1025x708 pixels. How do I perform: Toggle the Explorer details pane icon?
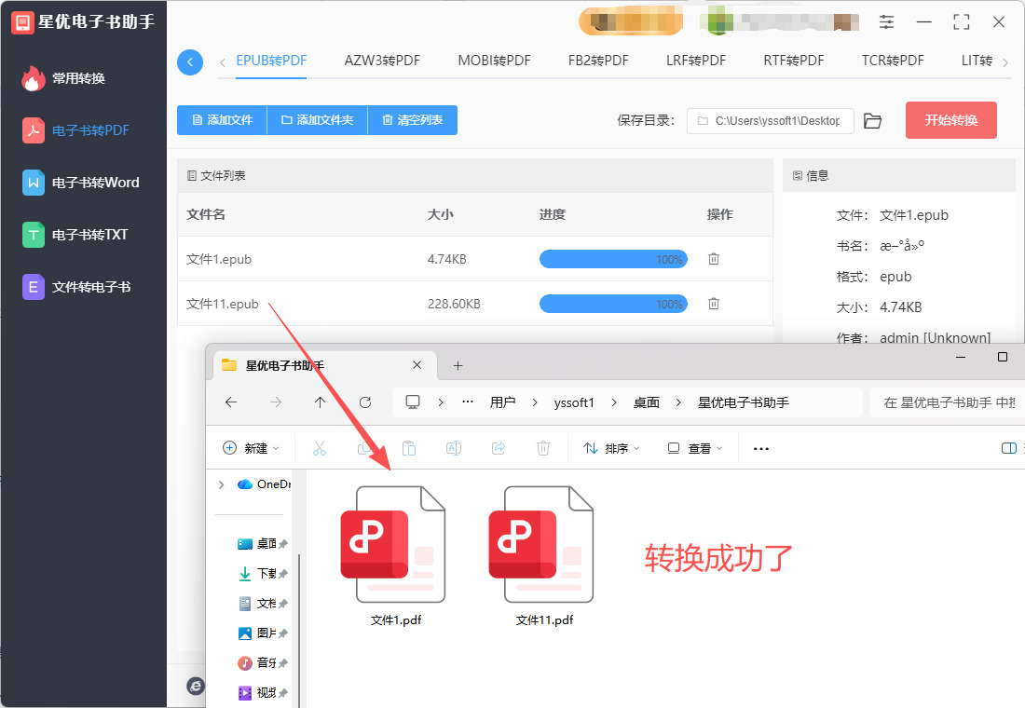[1008, 448]
